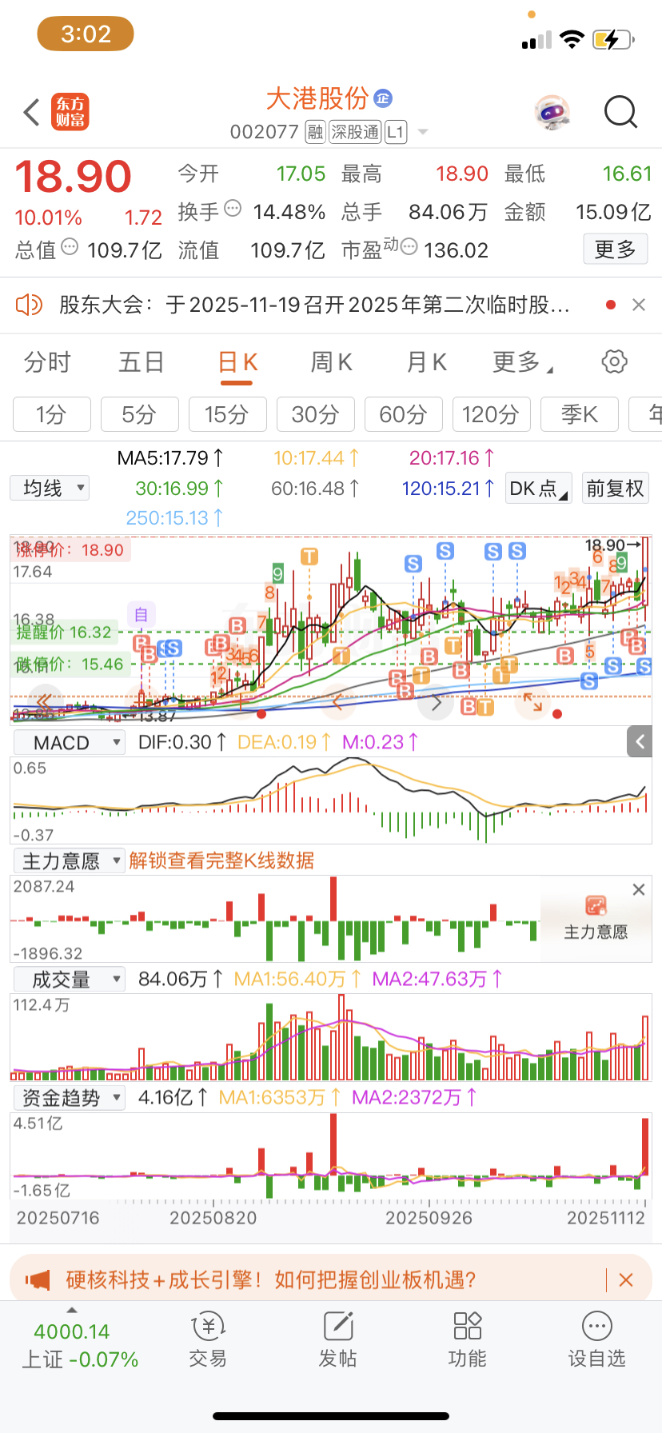Select the 5分 period button

(139, 414)
